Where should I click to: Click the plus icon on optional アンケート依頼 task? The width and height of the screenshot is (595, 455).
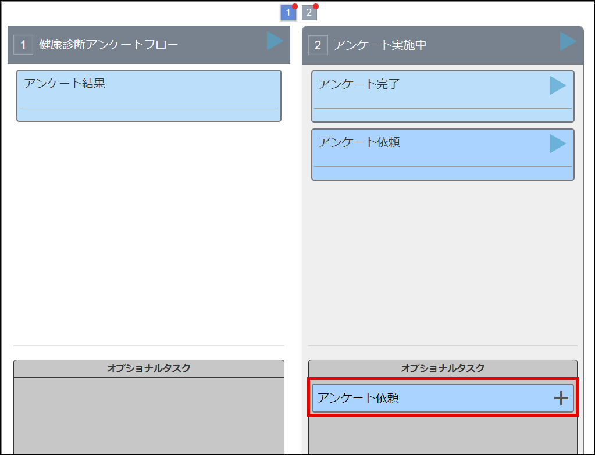(x=561, y=397)
